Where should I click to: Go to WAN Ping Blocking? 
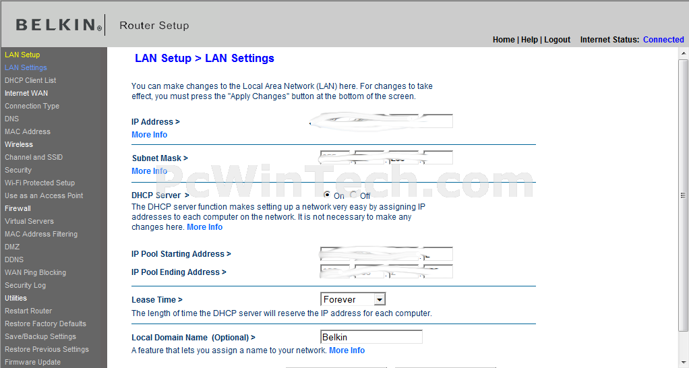pos(35,272)
